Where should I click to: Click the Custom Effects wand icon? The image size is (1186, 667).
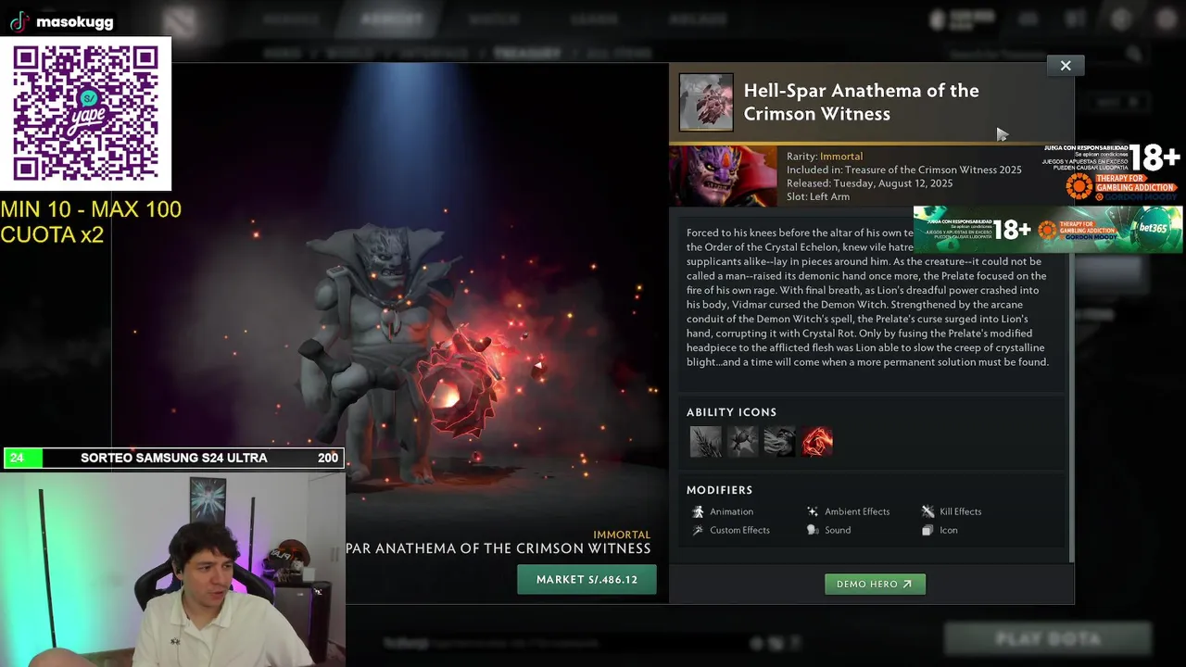click(x=698, y=530)
